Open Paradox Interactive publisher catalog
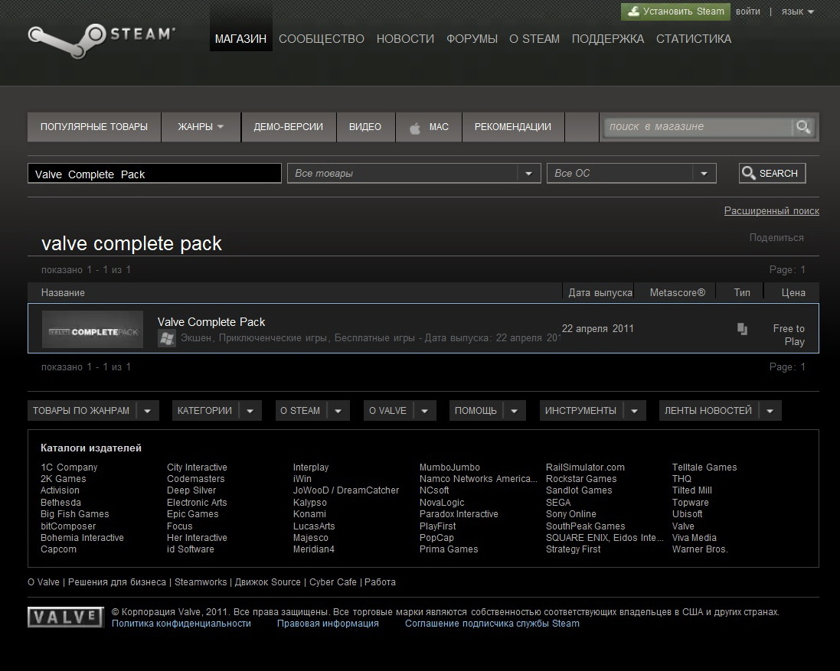The image size is (840, 671). point(459,514)
